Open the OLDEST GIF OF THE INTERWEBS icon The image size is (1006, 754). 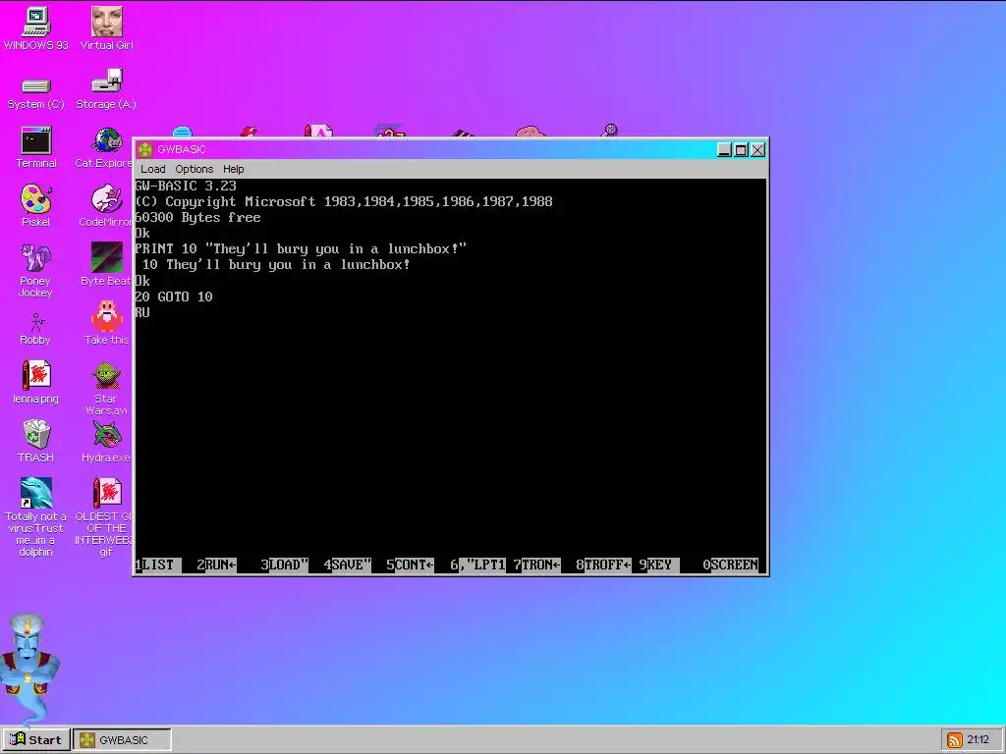104,516
